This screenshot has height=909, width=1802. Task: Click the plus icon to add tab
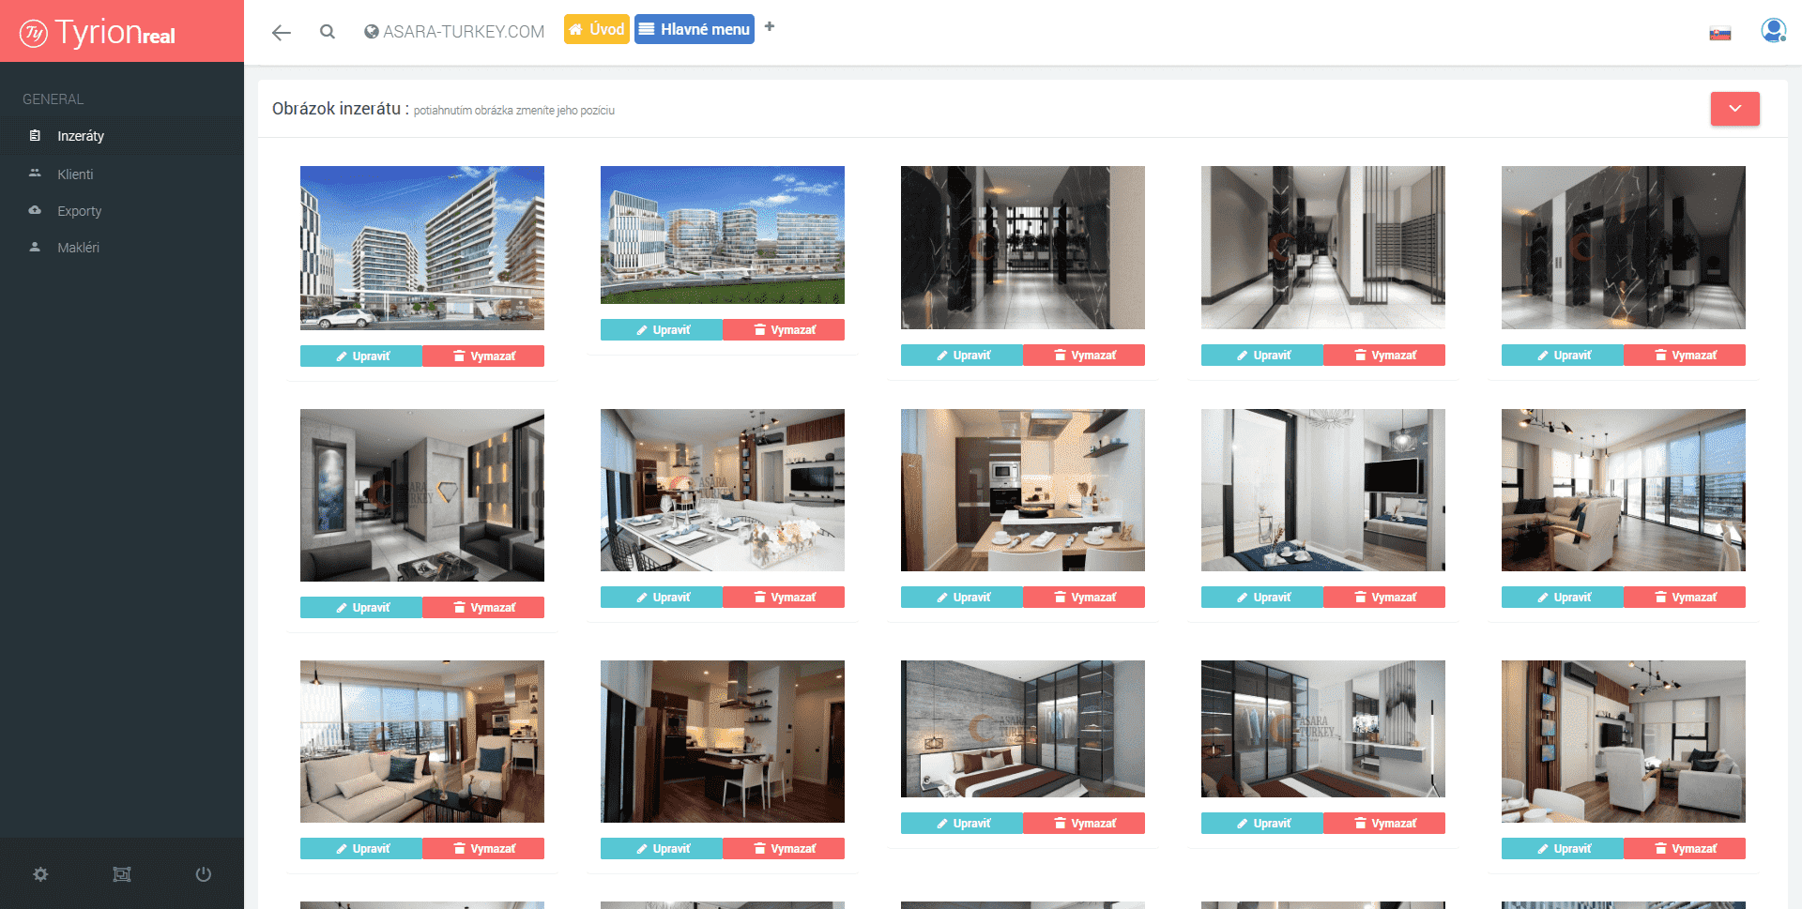770,27
